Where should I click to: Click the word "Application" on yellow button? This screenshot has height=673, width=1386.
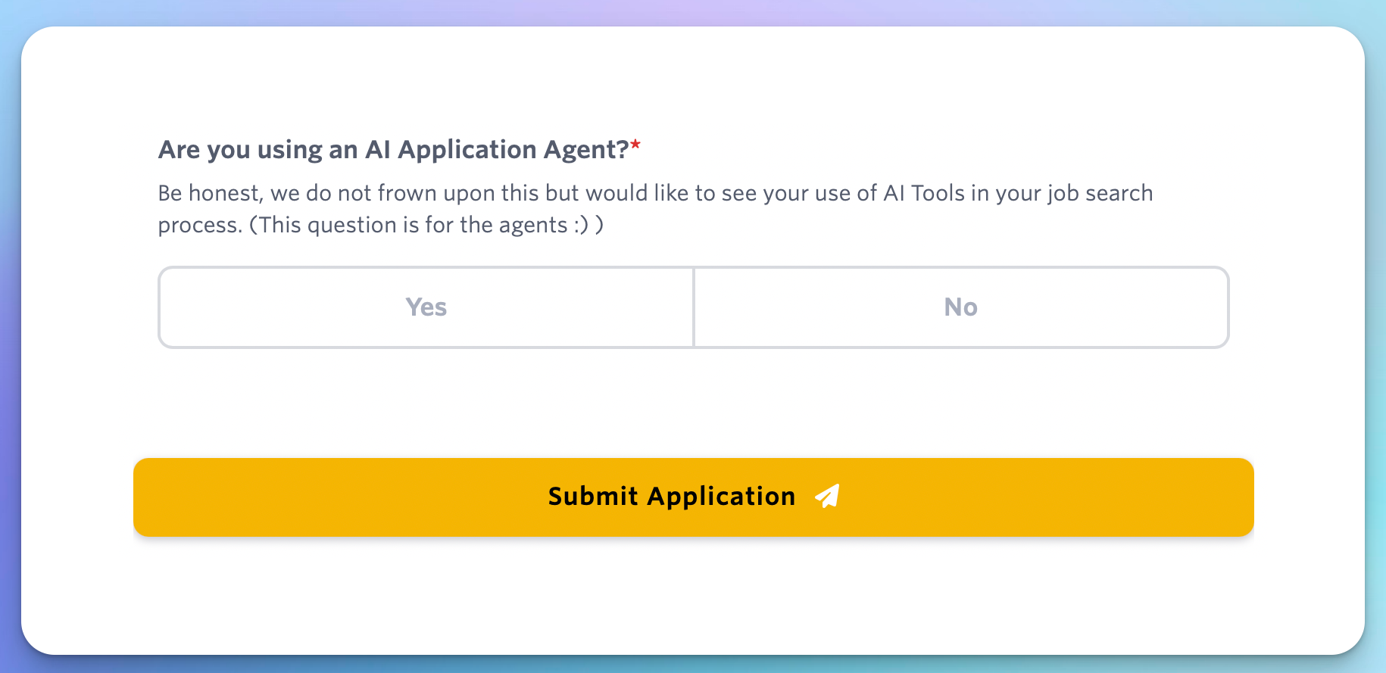coord(721,497)
